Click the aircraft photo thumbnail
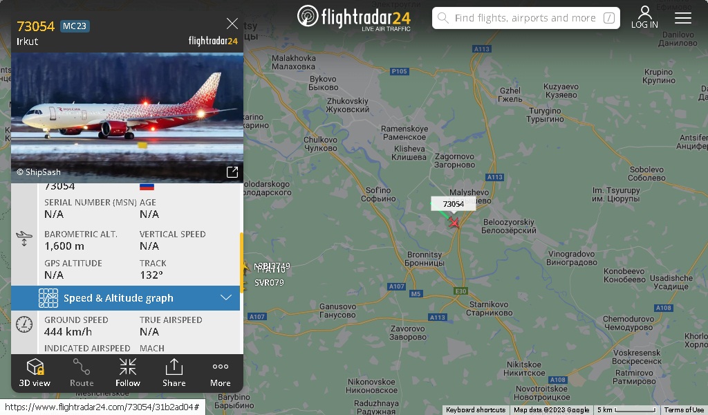The image size is (708, 415). pos(127,118)
